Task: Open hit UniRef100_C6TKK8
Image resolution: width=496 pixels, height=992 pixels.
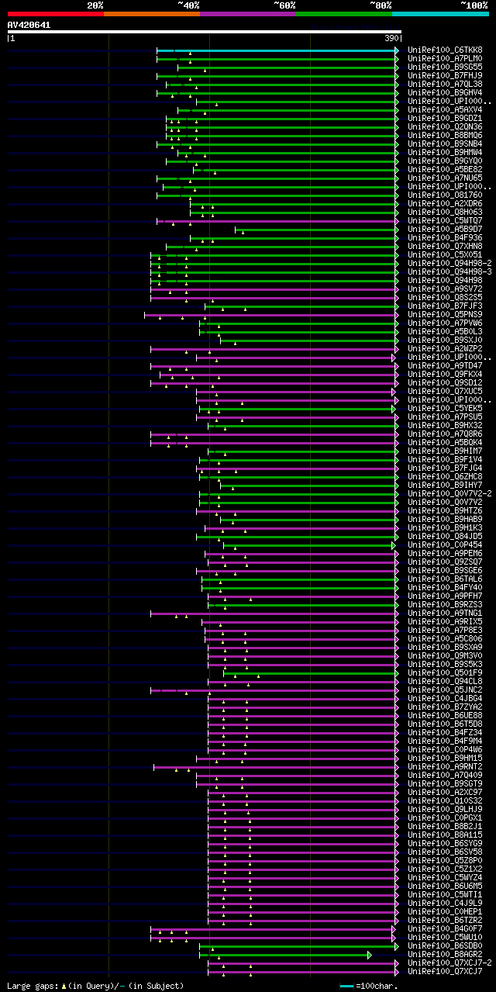Action: (x=443, y=50)
